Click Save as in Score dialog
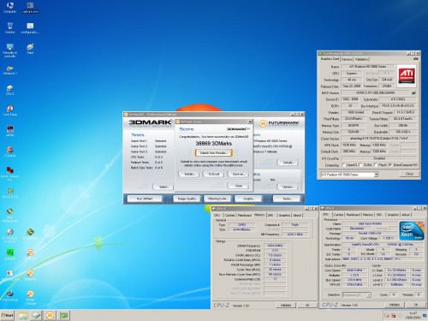This screenshot has width=428, height=321. click(238, 174)
